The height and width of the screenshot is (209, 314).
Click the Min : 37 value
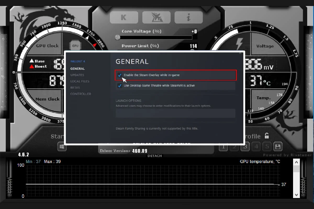[x=33, y=161]
